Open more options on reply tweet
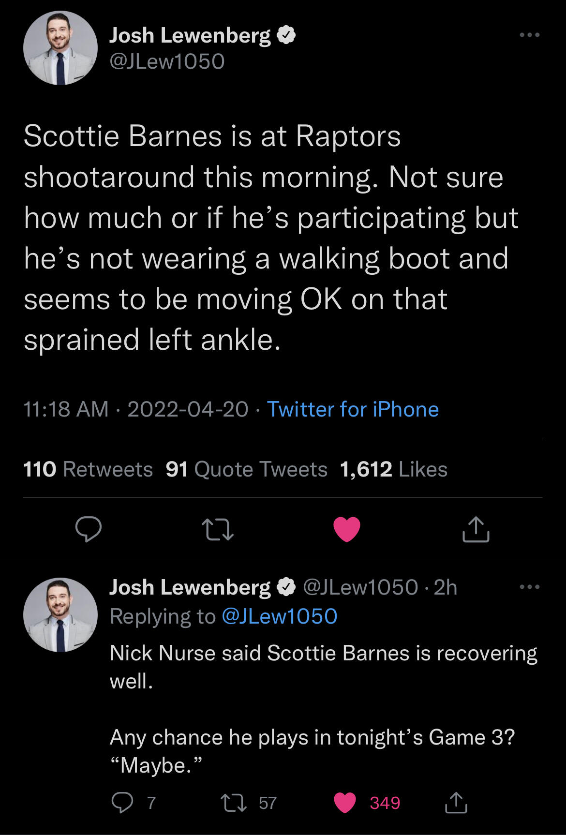Screen dimensions: 566x835 pos(529,587)
